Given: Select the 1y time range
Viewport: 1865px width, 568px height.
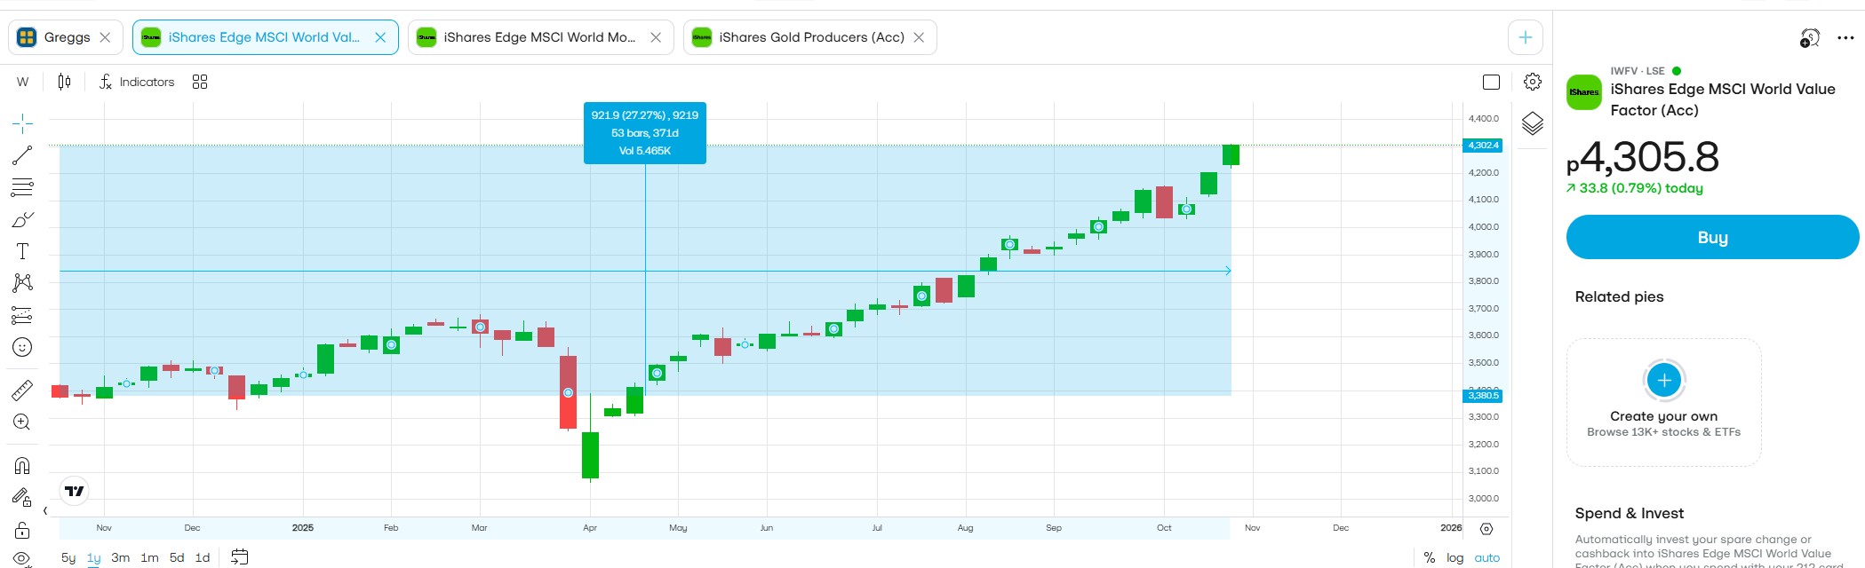Looking at the screenshot, I should click(x=94, y=557).
